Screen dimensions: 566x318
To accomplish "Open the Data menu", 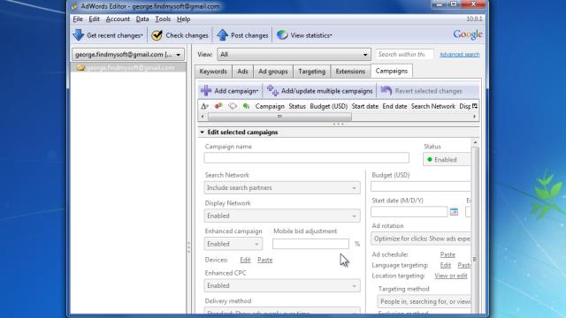I will (x=142, y=19).
